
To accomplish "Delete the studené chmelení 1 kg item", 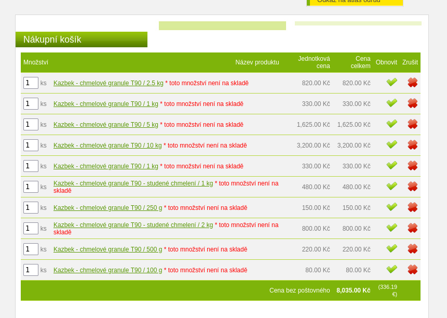I will click(x=412, y=187).
